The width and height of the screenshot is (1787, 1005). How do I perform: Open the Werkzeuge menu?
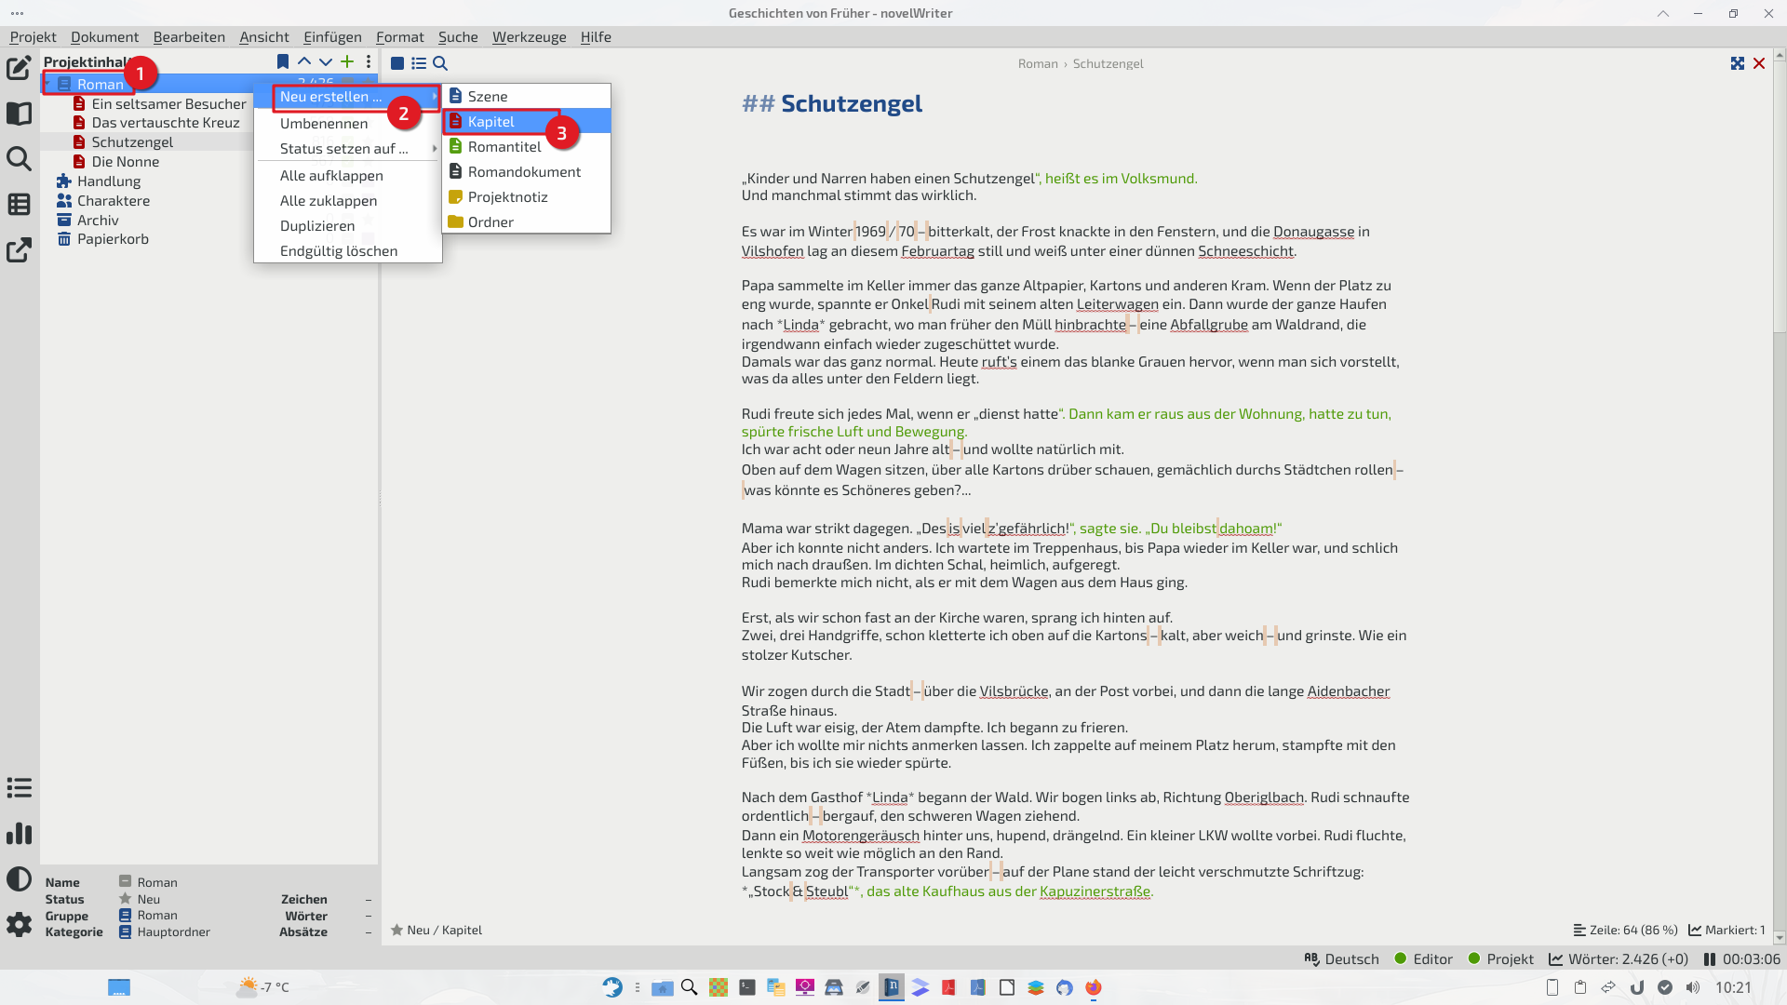pyautogui.click(x=529, y=37)
